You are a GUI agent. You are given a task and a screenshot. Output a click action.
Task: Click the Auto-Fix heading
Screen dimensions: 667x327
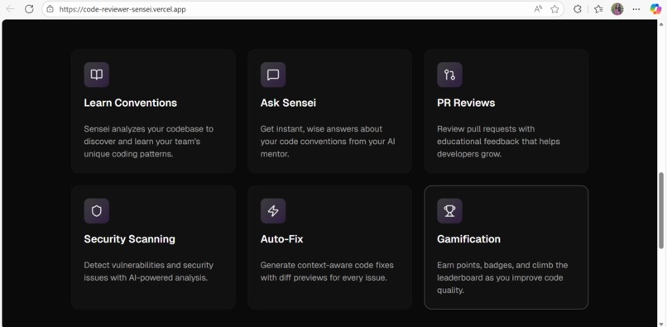[281, 239]
